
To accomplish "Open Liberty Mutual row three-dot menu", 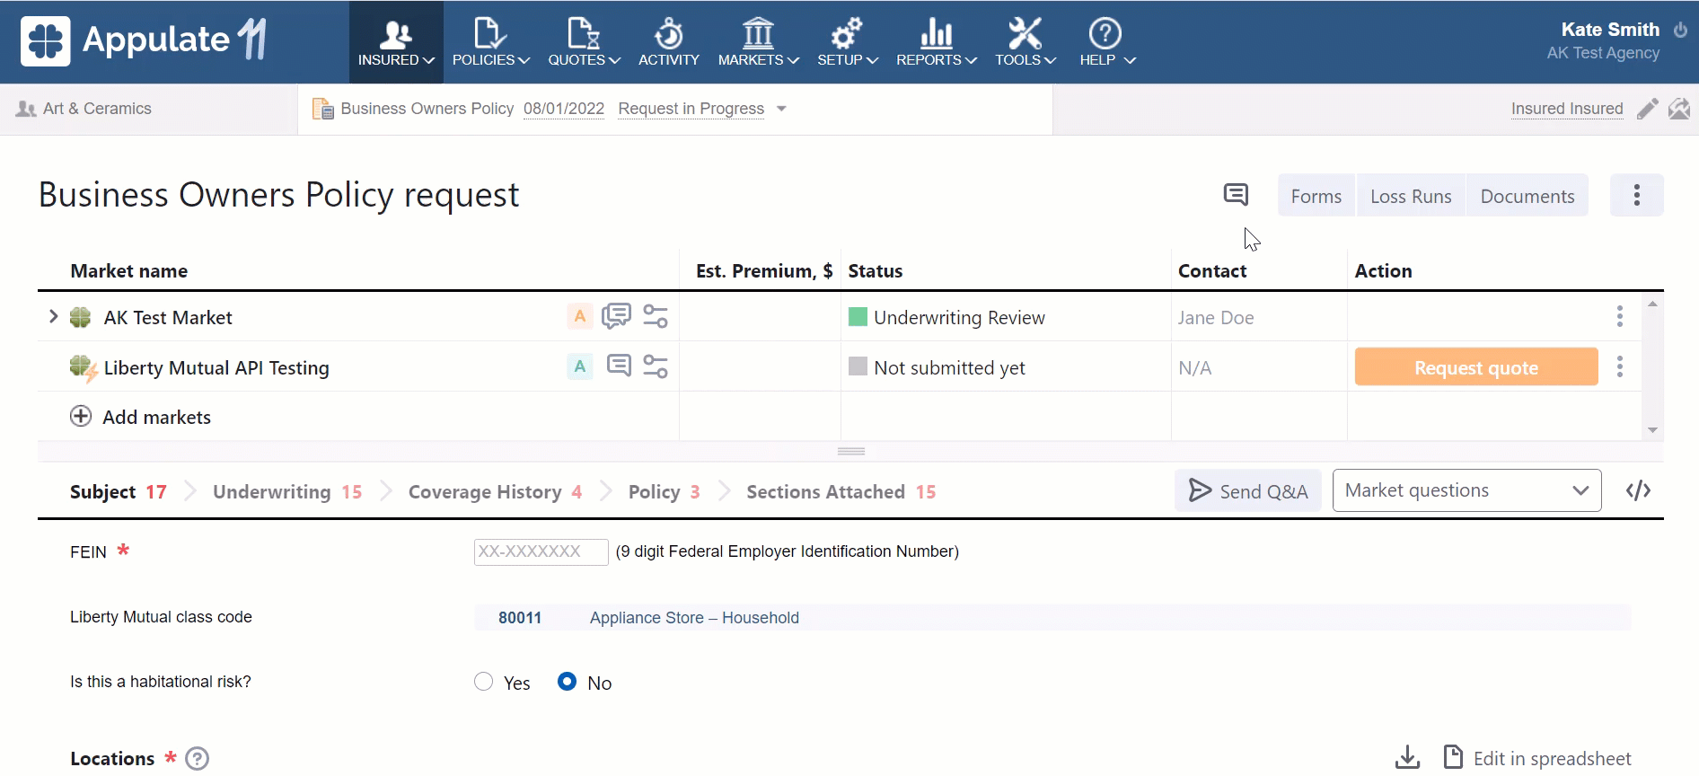I will tap(1620, 366).
